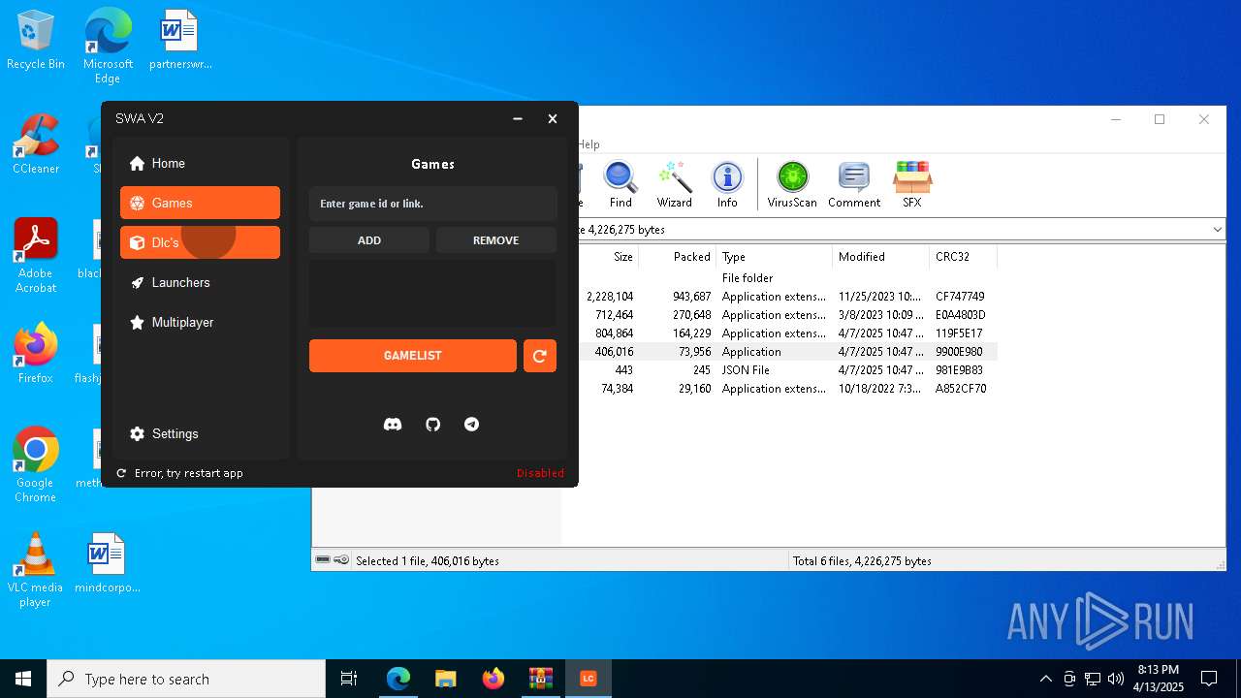
Task: Click the restart icon in status bar
Action: tap(121, 473)
